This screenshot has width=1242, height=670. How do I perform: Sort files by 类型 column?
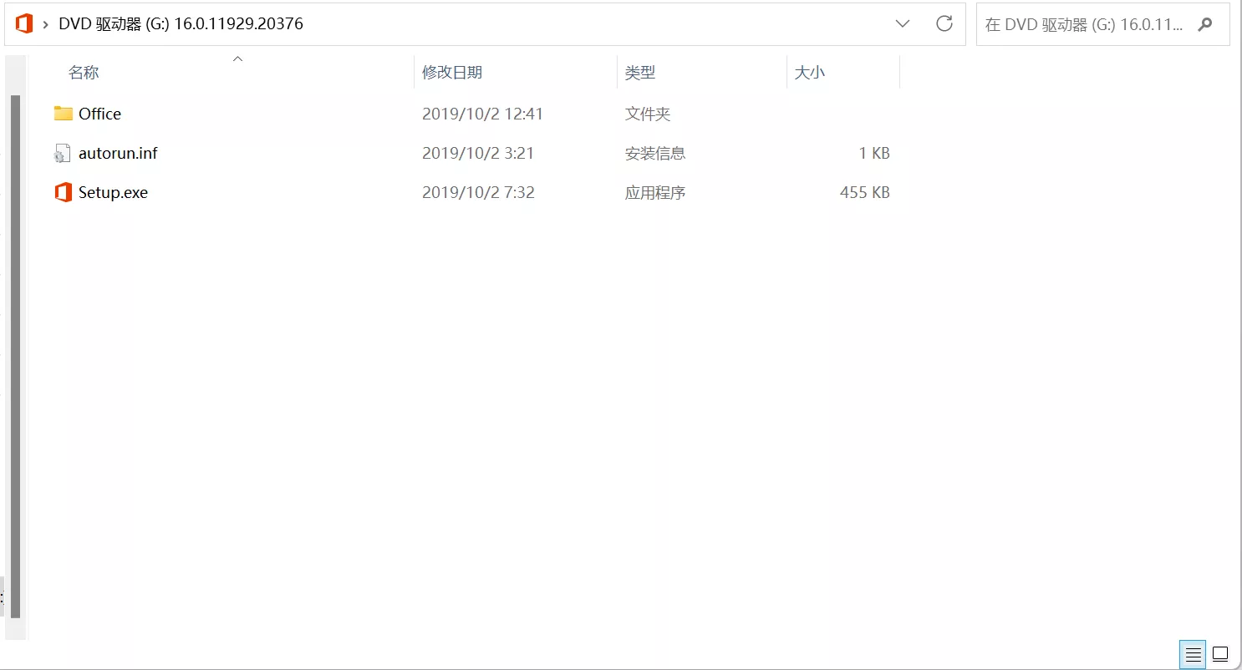click(640, 73)
